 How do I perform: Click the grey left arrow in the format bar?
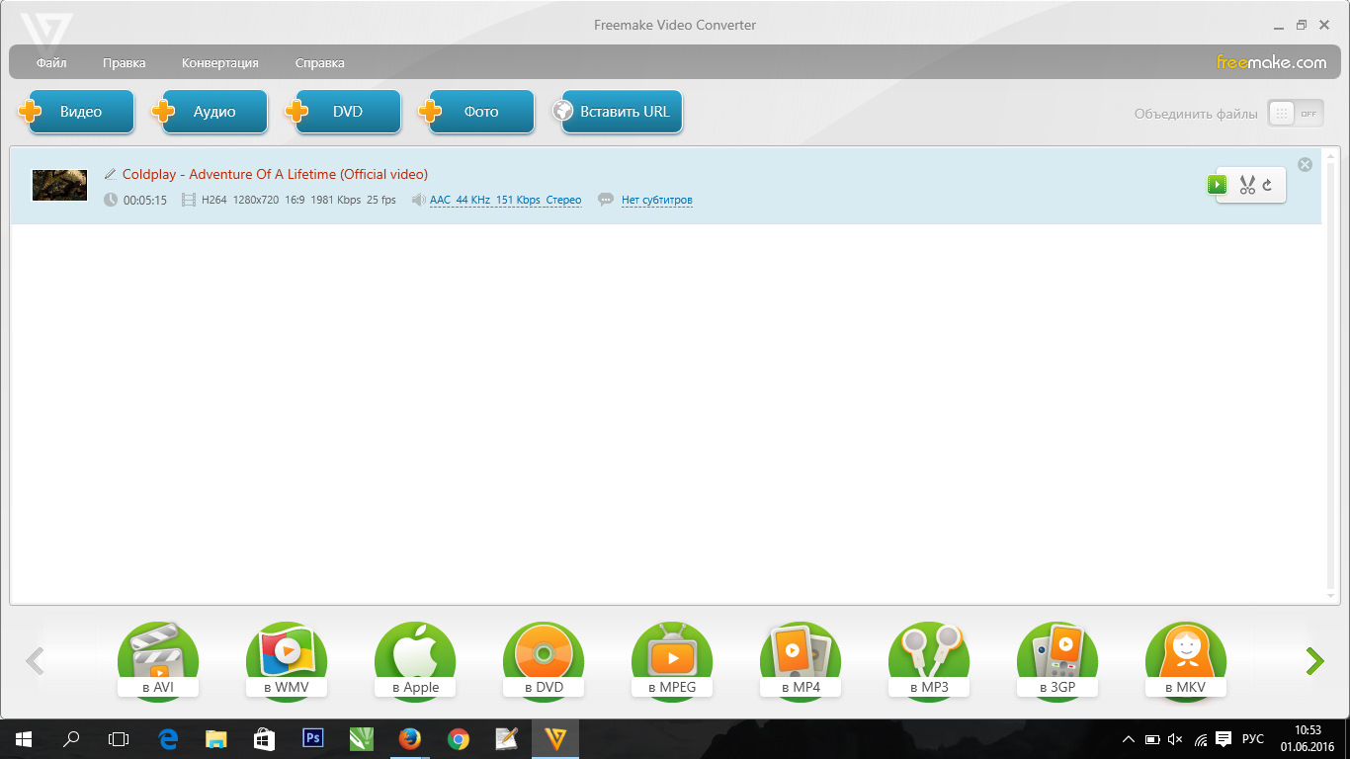(x=35, y=661)
